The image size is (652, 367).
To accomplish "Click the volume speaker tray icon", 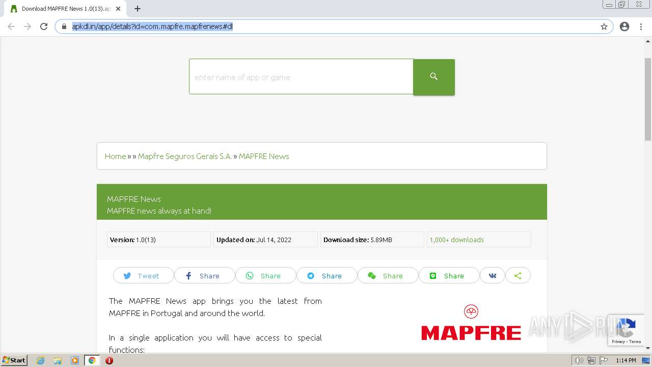I will pos(579,360).
